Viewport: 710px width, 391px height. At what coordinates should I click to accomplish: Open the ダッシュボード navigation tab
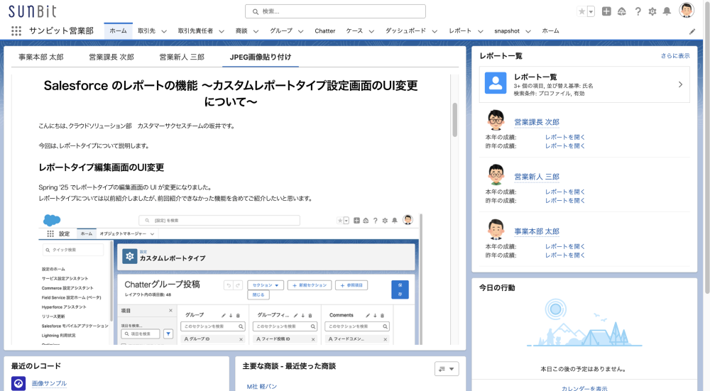405,31
